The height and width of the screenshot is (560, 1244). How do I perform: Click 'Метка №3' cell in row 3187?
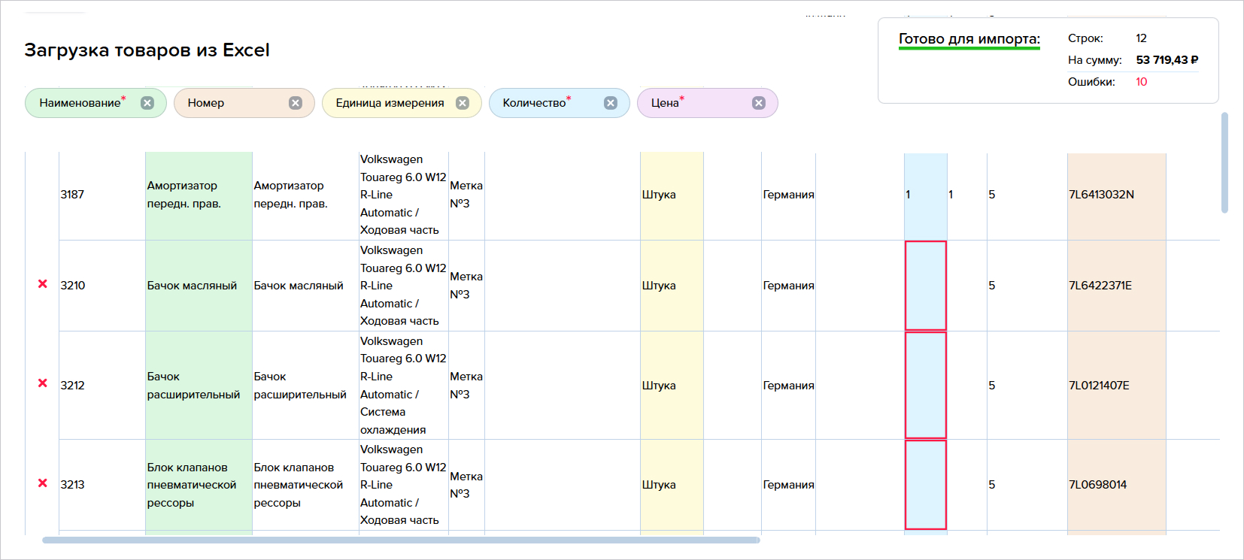[466, 195]
